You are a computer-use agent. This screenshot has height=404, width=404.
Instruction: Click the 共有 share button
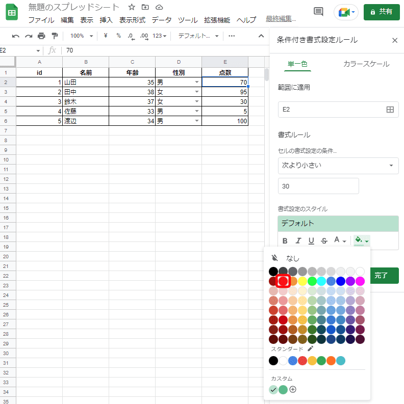pyautogui.click(x=382, y=12)
